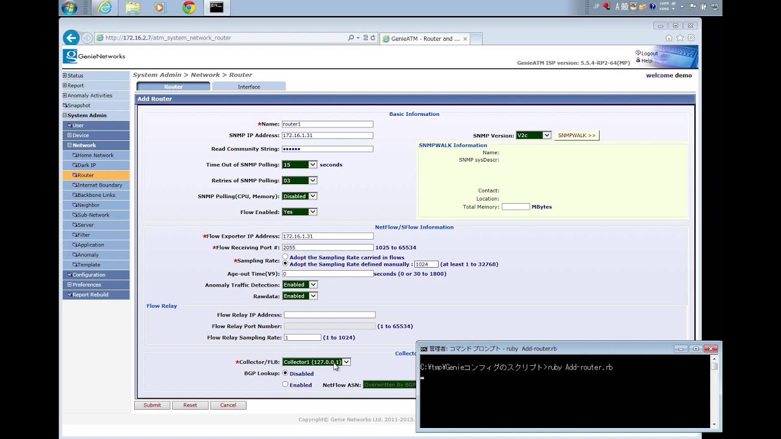This screenshot has height=439, width=781.
Task: Open the File Explorer taskbar icon
Action: (132, 7)
